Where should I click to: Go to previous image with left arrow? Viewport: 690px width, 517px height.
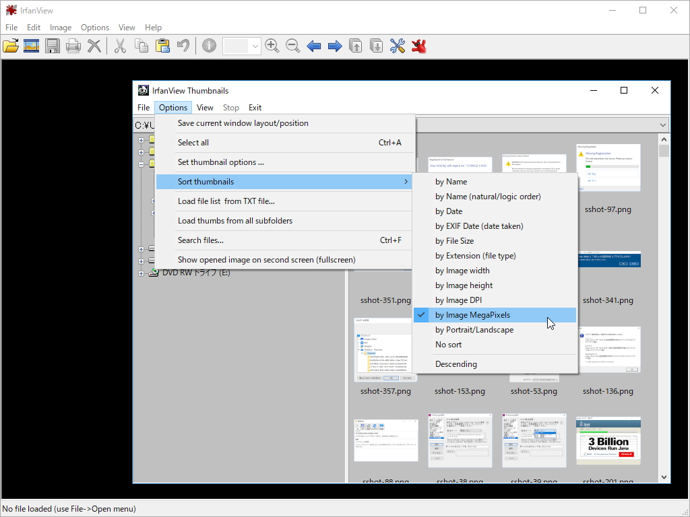(x=314, y=46)
